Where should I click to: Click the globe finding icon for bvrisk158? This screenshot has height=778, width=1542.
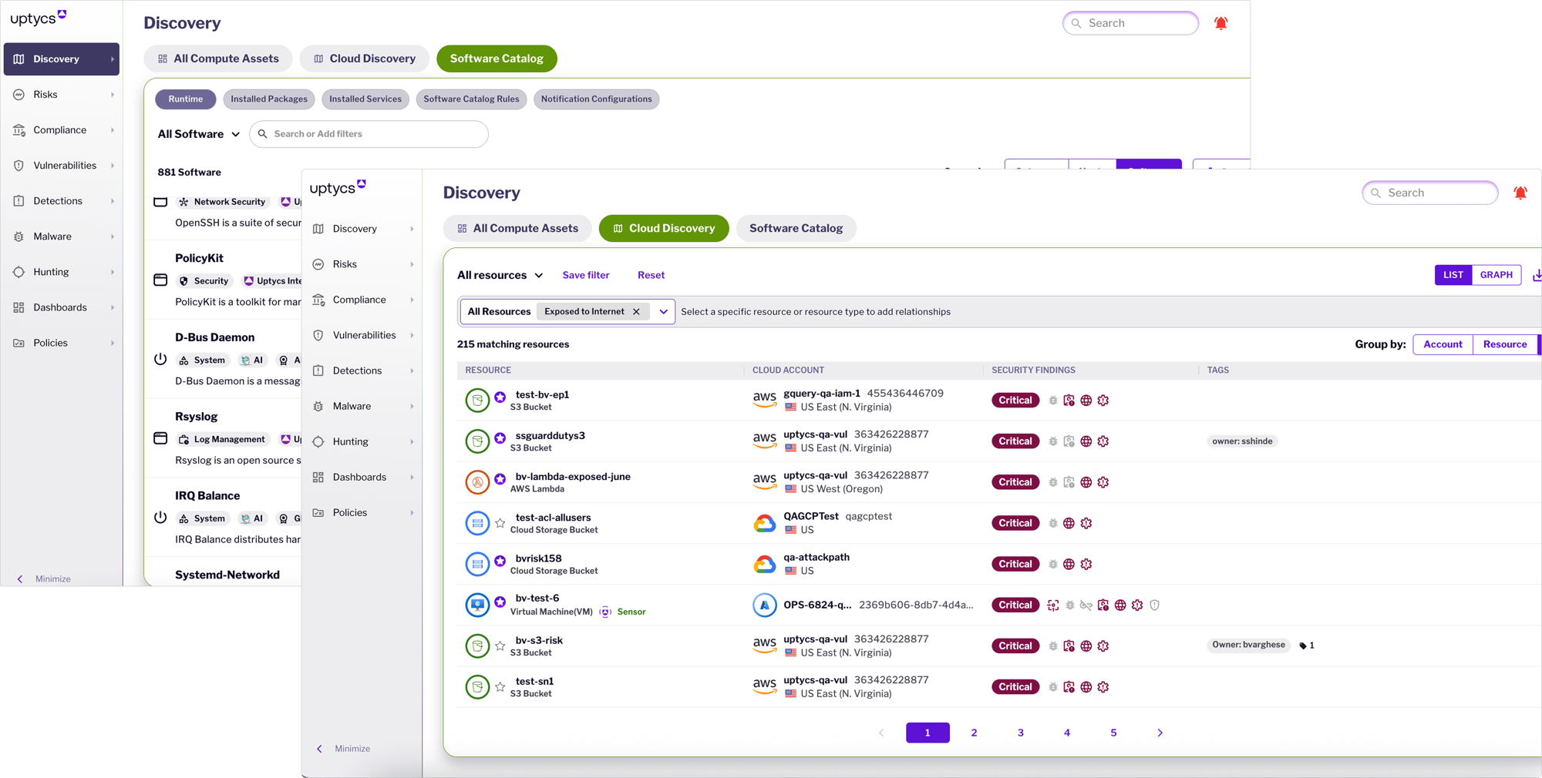point(1069,565)
